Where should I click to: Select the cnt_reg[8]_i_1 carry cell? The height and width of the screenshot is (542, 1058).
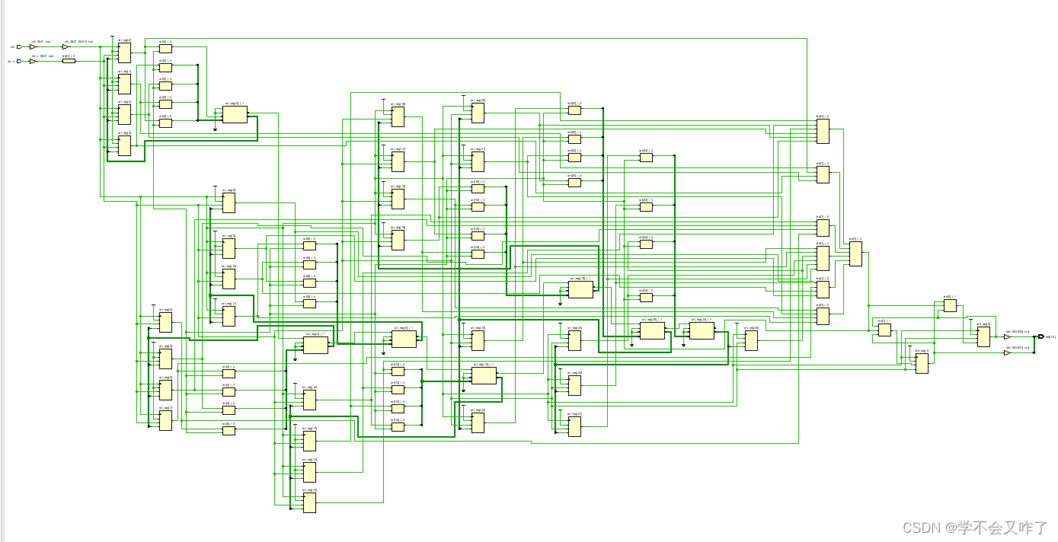pyautogui.click(x=404, y=339)
